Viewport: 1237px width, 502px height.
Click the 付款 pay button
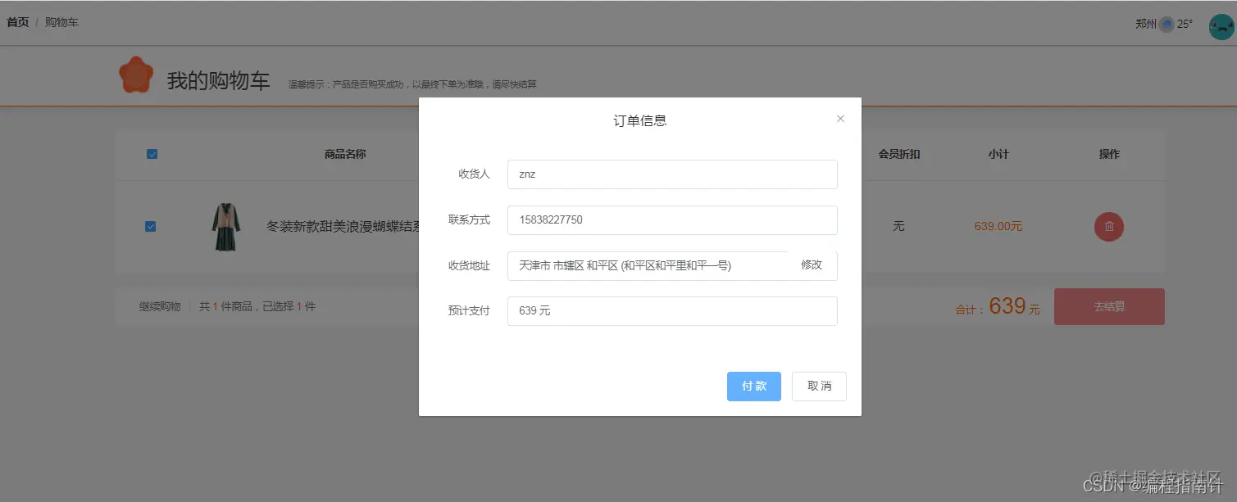click(754, 387)
